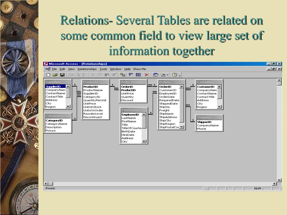Screen dimensions: 287x215
Task: Select Quantity field in Order Details
Action: [x=133, y=97]
